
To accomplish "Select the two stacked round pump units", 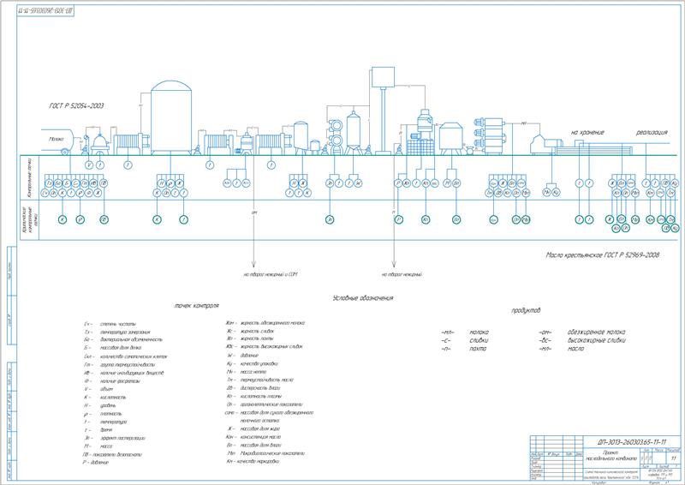I will pyautogui.click(x=337, y=136).
